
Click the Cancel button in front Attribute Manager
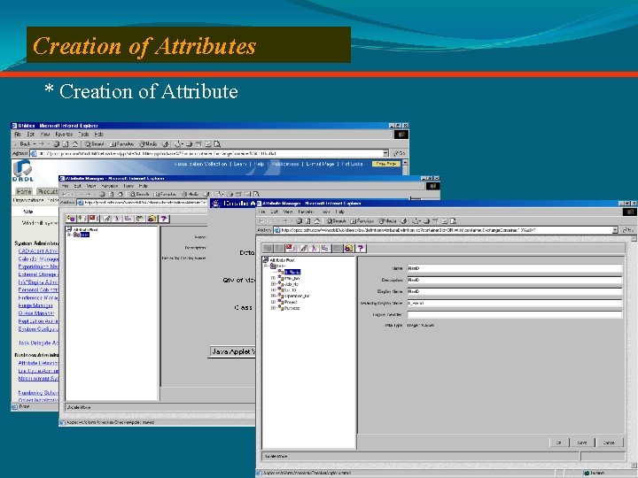click(x=609, y=443)
